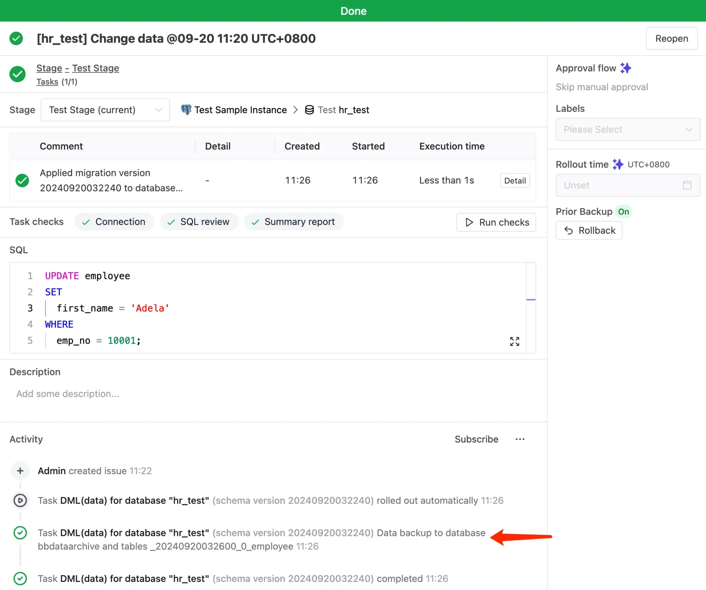706x590 pixels.
Task: Click the Reopen button
Action: (671, 38)
